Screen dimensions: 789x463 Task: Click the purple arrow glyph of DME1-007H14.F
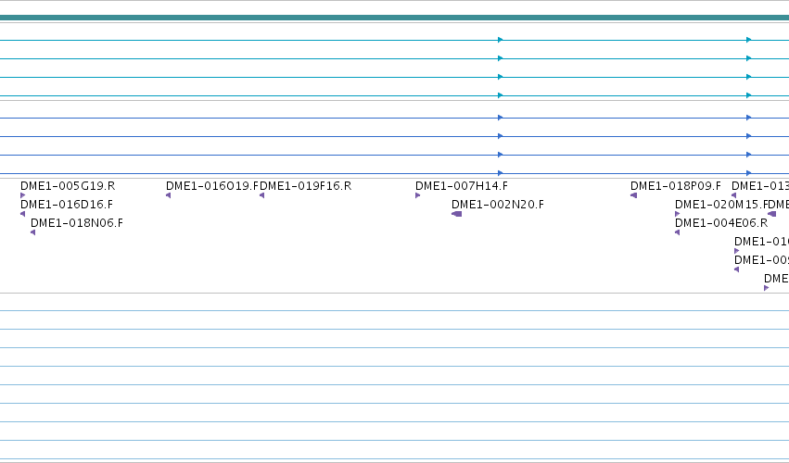417,195
